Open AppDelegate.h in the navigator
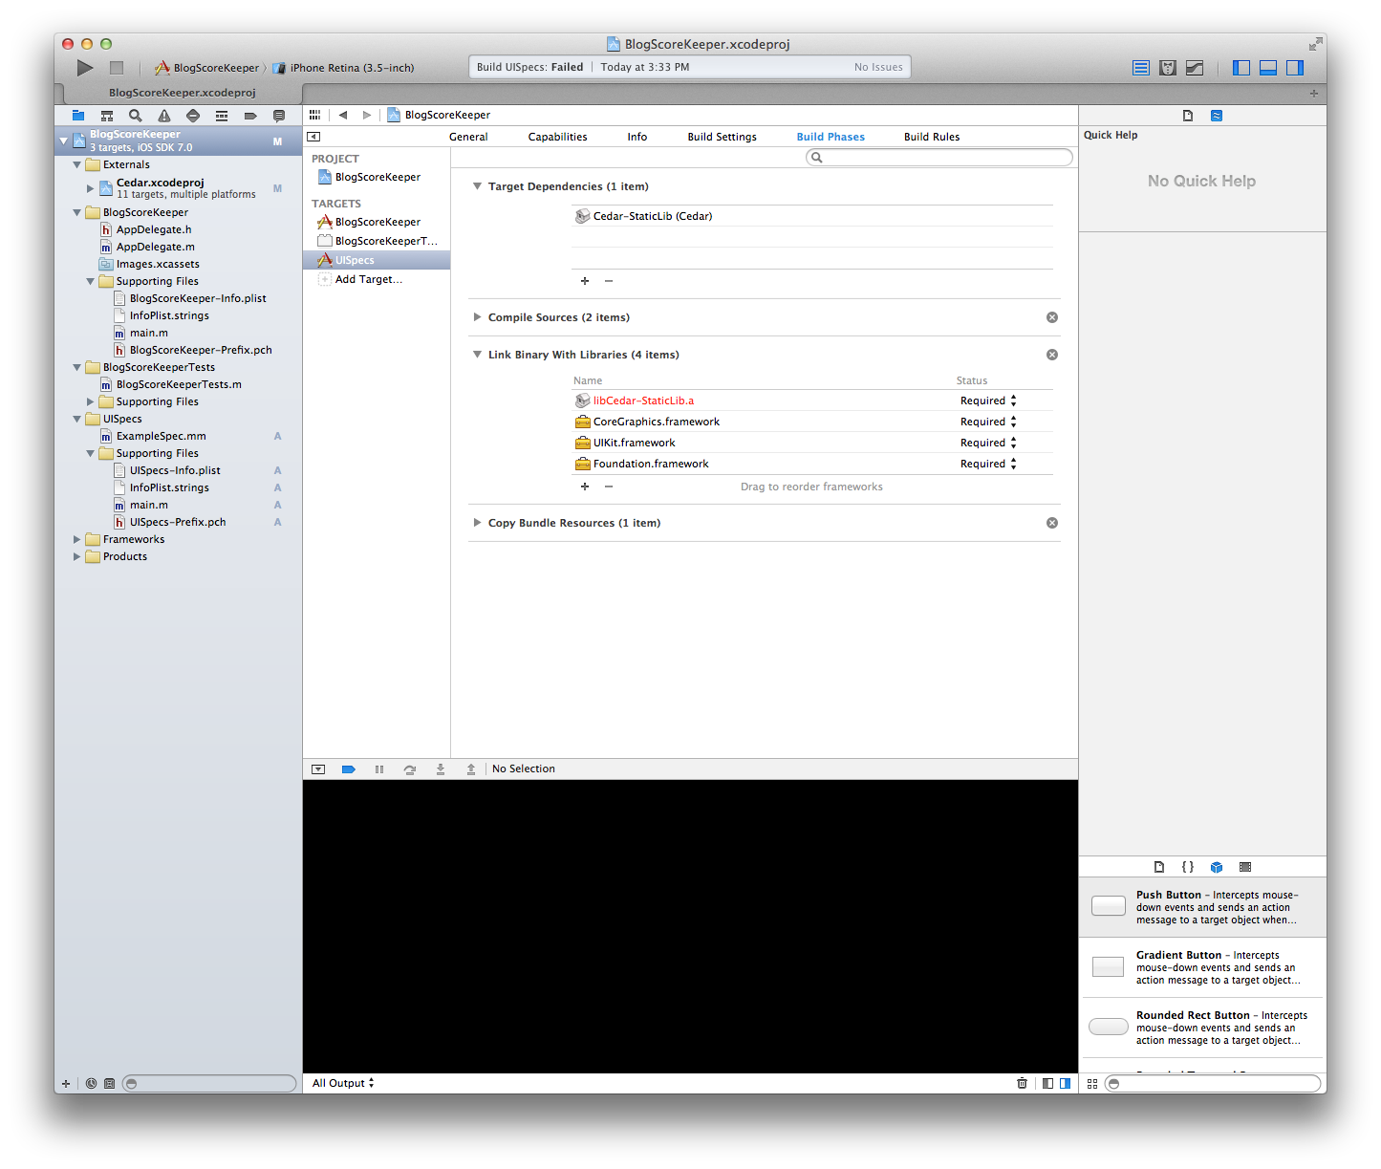Screen dimensions: 1381x1169 click(153, 229)
